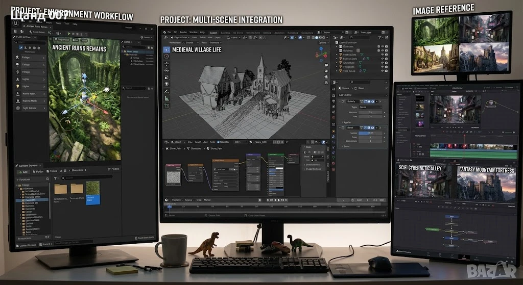Switch to the Layout workspace tab
The image size is (523, 285).
213,33
